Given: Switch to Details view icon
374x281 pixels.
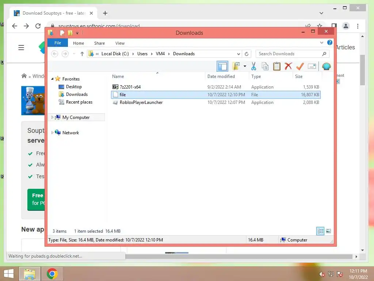Looking at the screenshot, I should tap(320, 231).
